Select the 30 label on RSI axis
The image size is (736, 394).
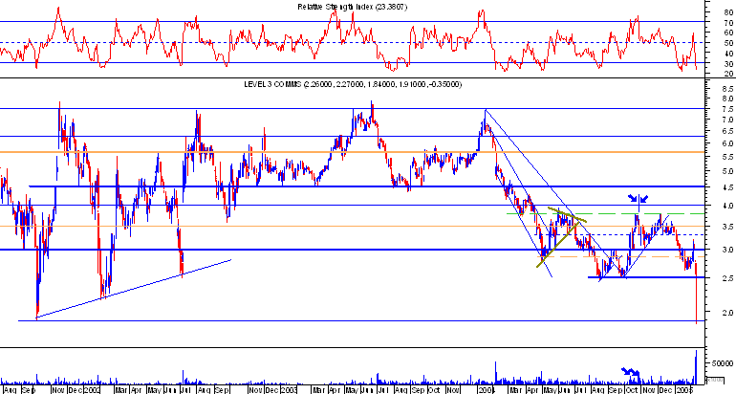pos(728,64)
